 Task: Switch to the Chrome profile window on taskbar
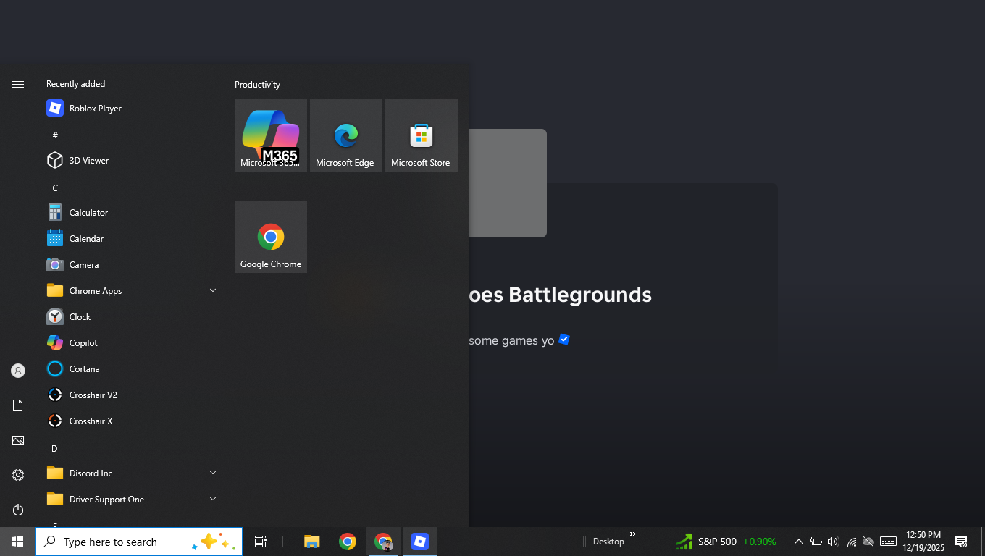click(x=383, y=542)
